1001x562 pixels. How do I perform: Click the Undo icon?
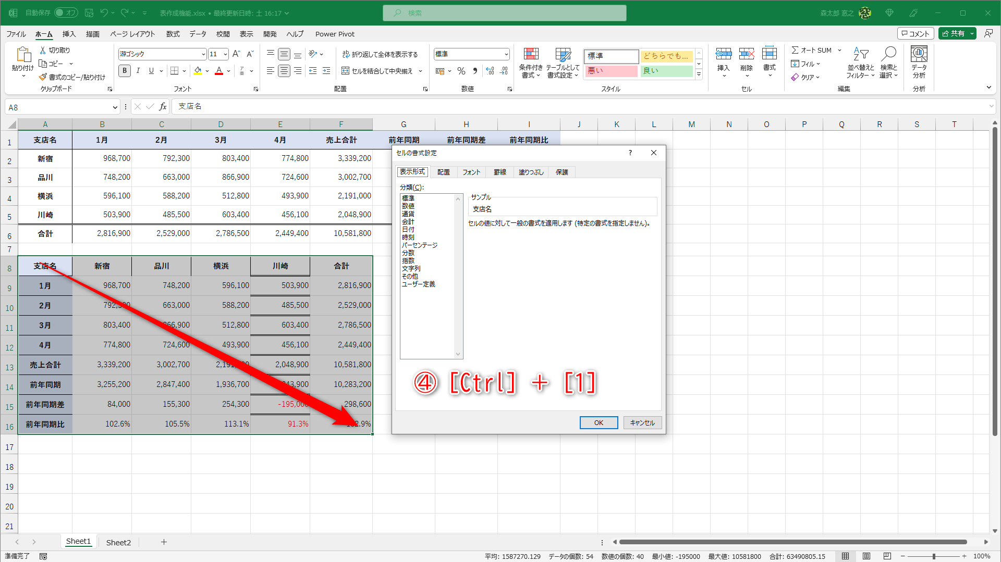[x=104, y=13]
